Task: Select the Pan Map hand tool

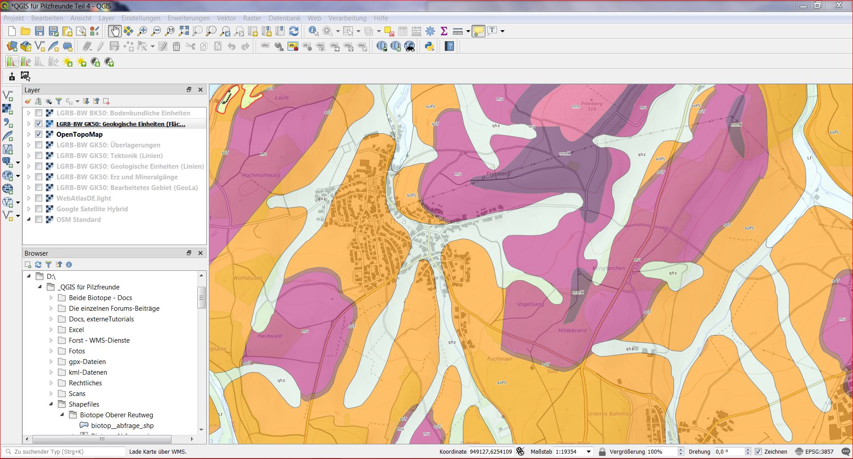Action: click(114, 31)
